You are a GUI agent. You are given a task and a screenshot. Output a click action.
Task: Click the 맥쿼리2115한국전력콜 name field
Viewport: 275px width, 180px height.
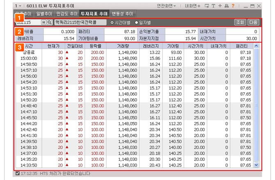coord(80,22)
